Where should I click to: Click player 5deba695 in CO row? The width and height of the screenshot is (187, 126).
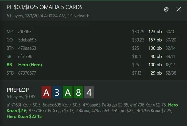tap(27, 40)
